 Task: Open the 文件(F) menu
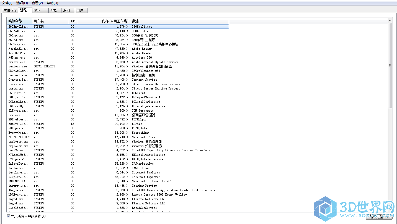click(x=7, y=3)
